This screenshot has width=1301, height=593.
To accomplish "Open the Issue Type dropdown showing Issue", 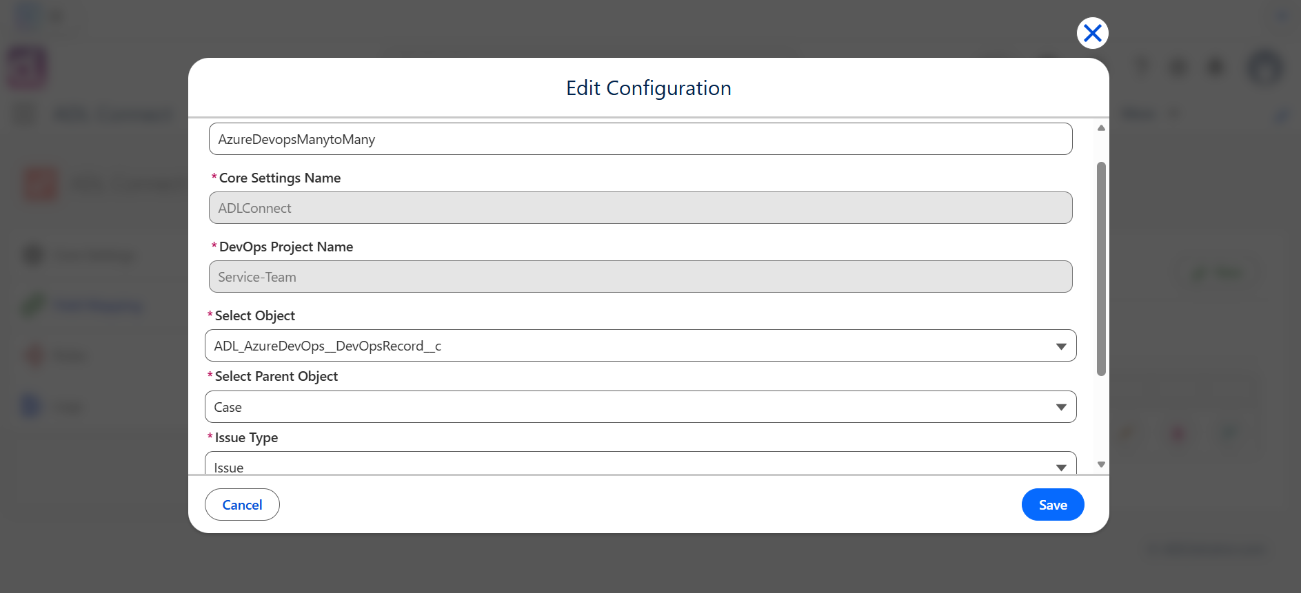I will pos(641,464).
